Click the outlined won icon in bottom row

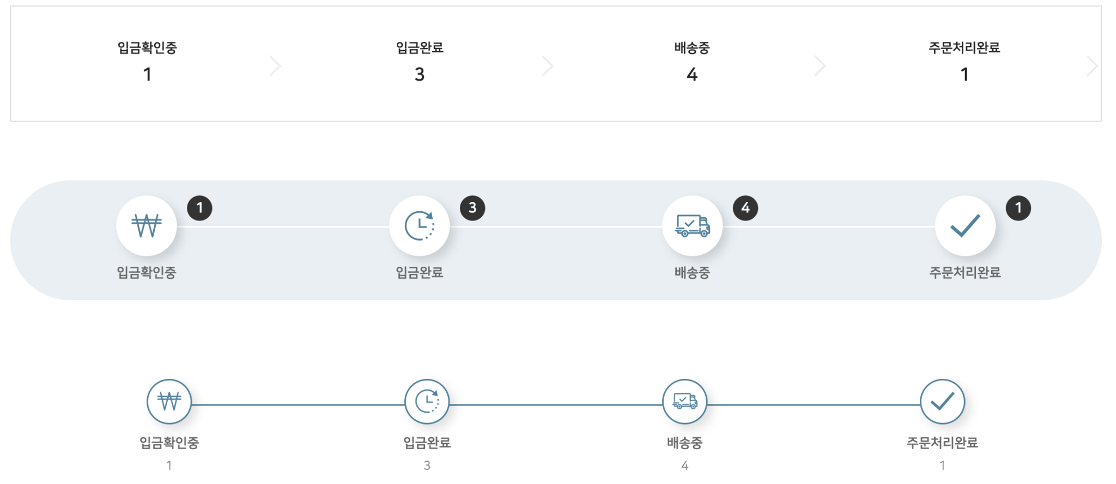169,402
